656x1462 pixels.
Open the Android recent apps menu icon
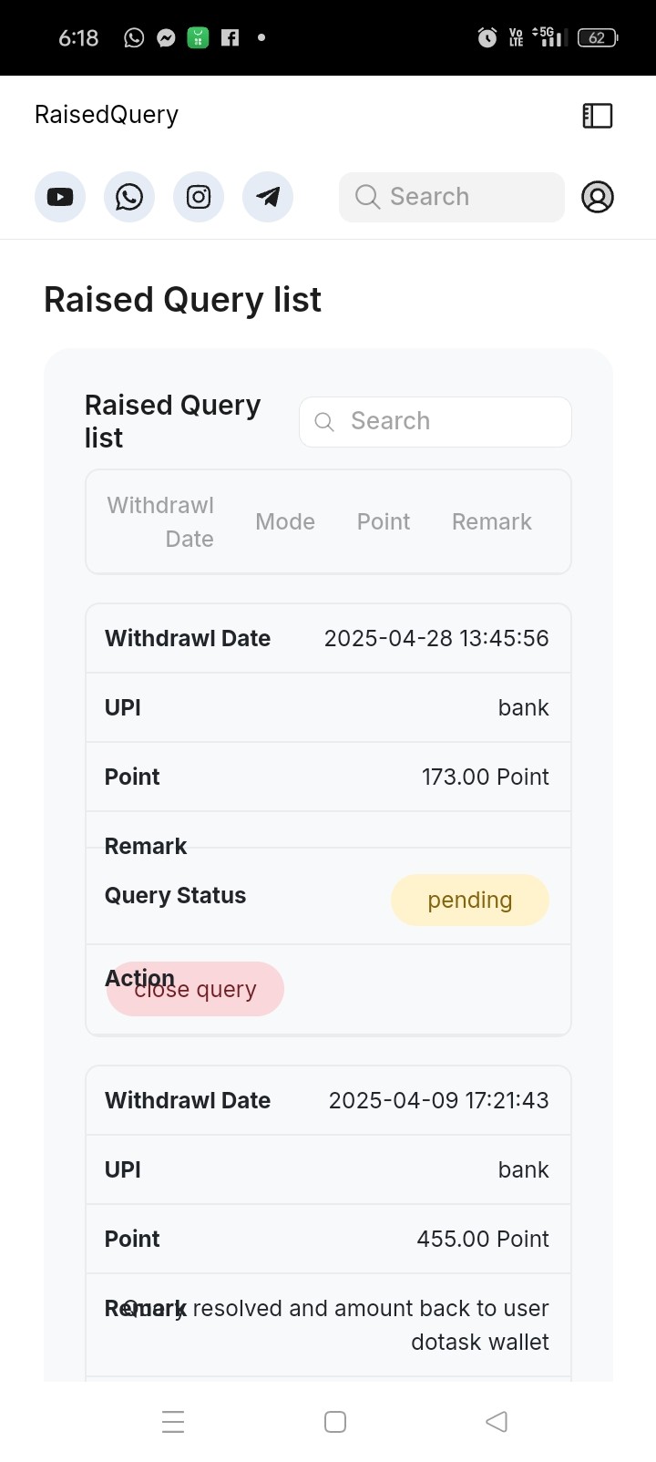173,1421
